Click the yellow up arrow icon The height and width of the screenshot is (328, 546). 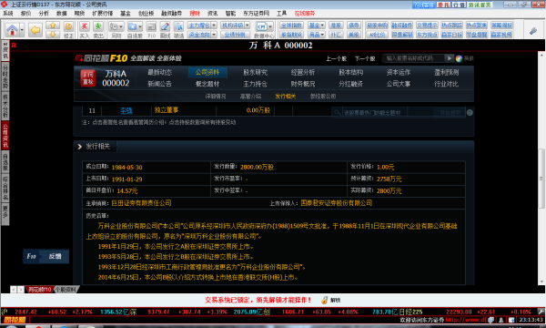click(53, 26)
